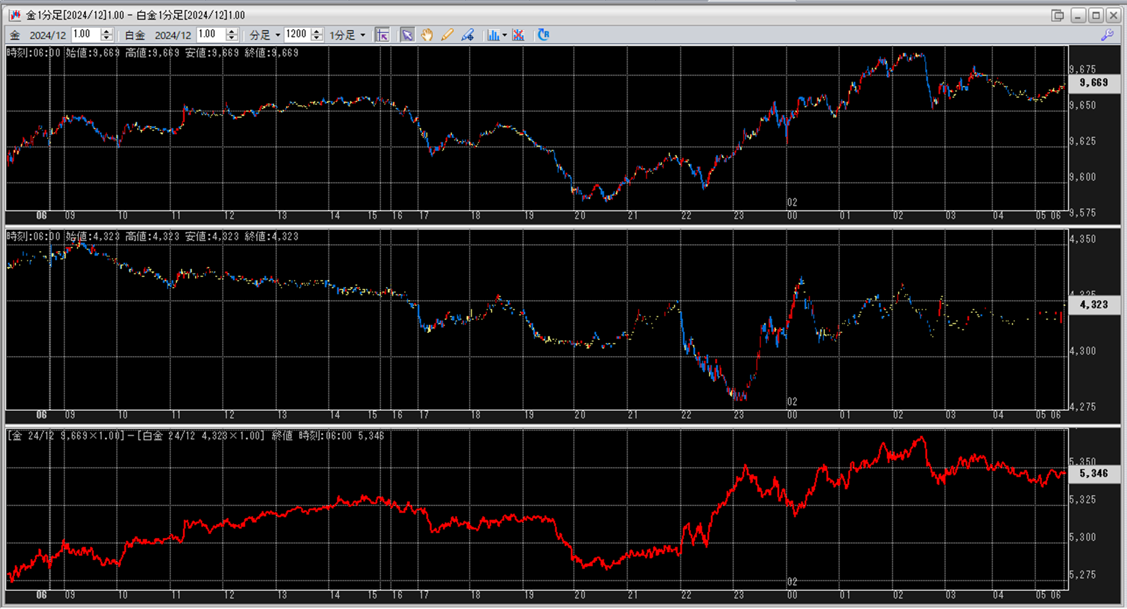The image size is (1127, 609).
Task: Select the arrow pointer cursor tool
Action: pos(407,35)
